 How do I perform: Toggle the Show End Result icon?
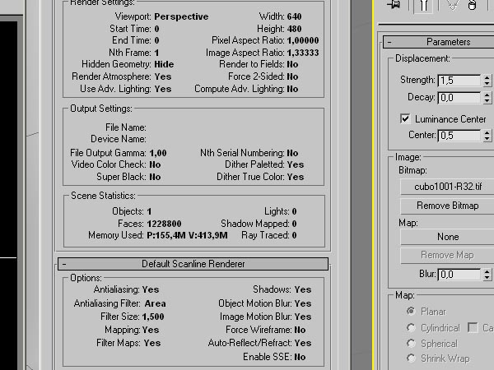(x=423, y=5)
